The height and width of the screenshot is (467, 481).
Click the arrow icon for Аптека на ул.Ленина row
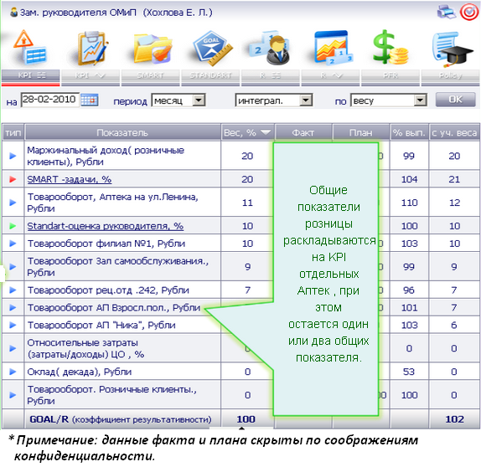click(13, 203)
